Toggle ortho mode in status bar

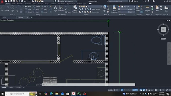(x=122, y=90)
